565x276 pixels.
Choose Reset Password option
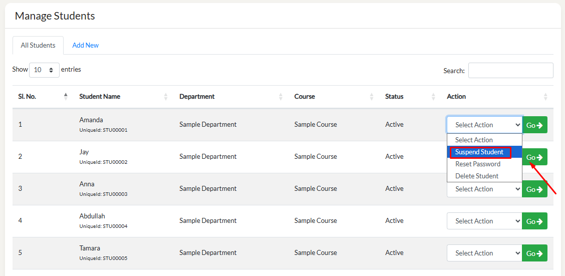(477, 164)
